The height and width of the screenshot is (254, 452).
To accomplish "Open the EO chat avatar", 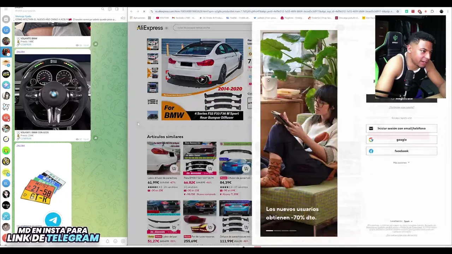I will pyautogui.click(x=6, y=117).
